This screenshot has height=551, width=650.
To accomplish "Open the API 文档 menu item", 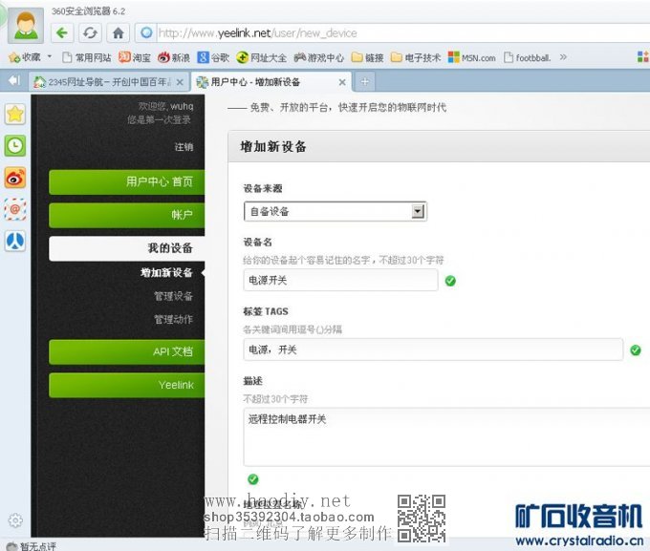I will pyautogui.click(x=126, y=351).
